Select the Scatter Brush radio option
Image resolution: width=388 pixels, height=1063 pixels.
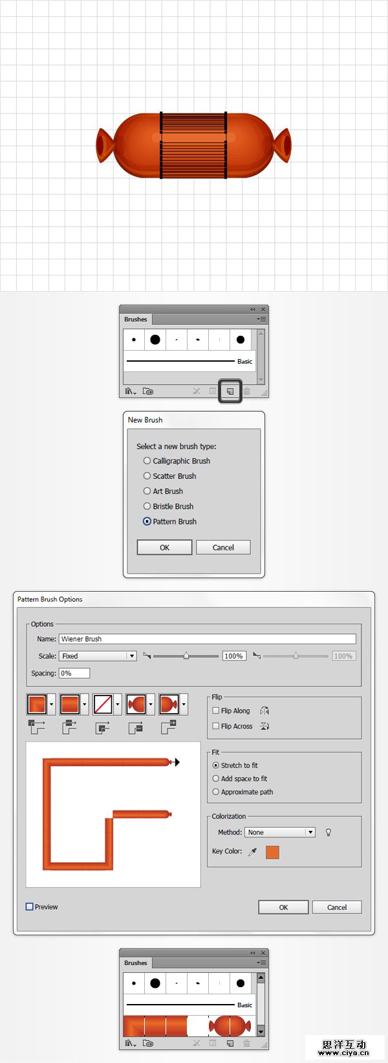(x=147, y=476)
